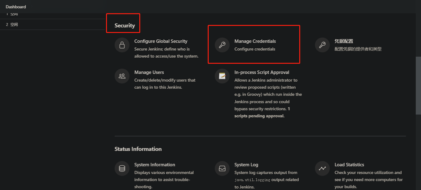Click the In-process Script Approval notepad icon
This screenshot has height=190, width=421.
[x=222, y=76]
